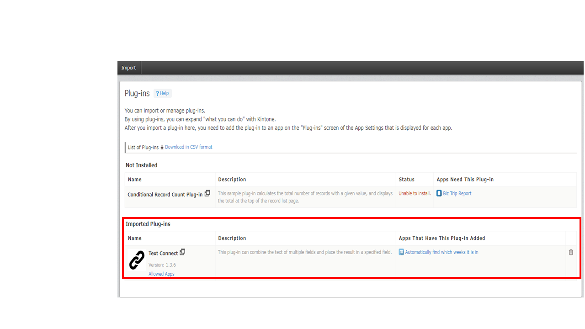Open Download in CSV format link
This screenshot has height=329, width=585.
point(188,147)
